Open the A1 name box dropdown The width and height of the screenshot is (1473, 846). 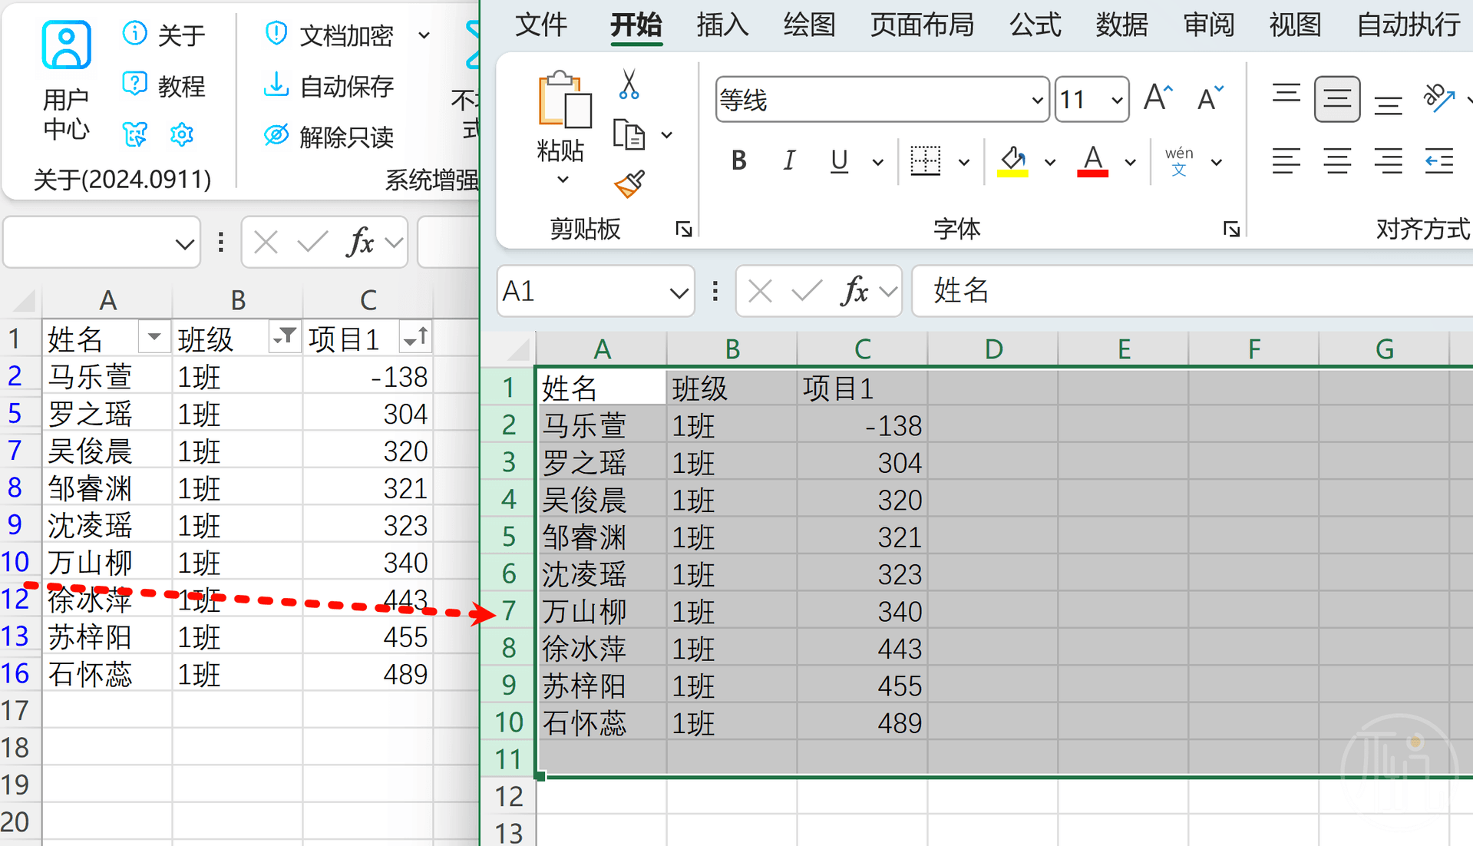click(x=678, y=292)
